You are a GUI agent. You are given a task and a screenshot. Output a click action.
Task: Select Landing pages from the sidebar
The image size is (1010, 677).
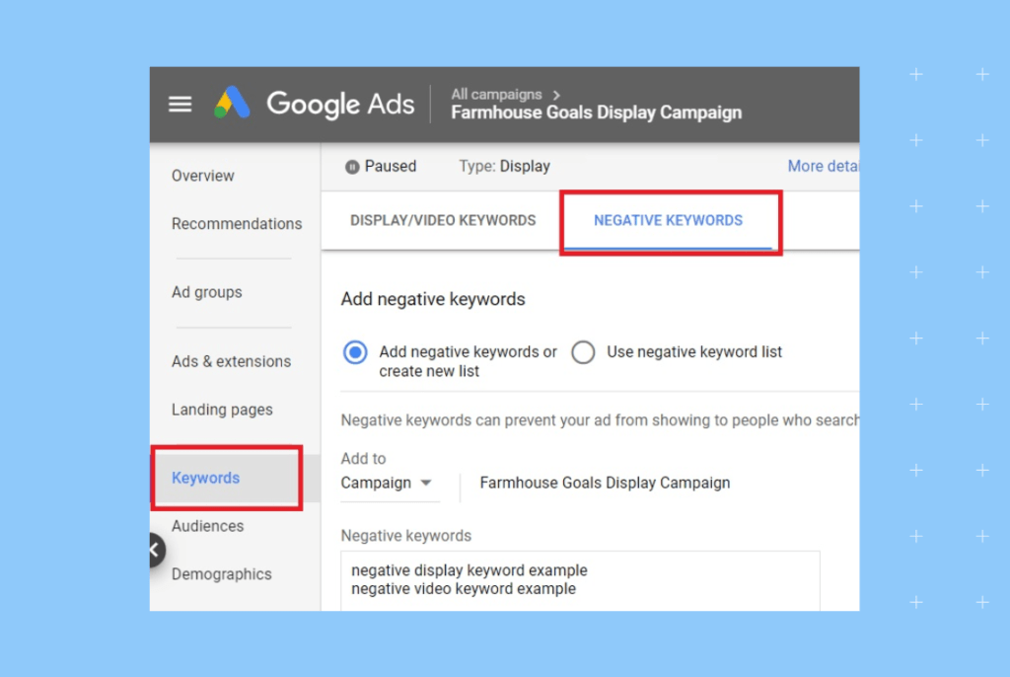point(221,410)
